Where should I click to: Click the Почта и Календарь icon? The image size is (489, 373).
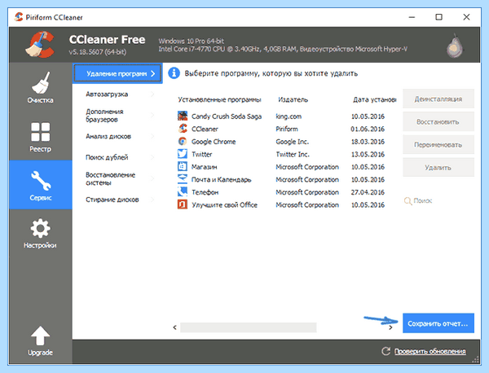click(183, 179)
